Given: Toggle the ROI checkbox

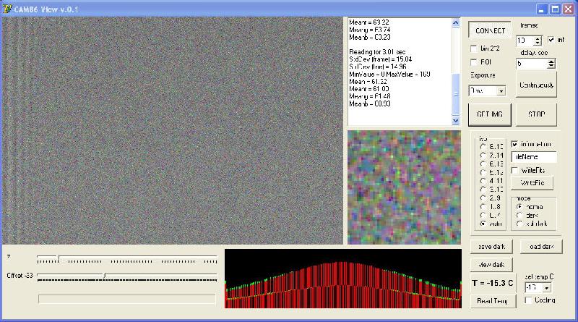Looking at the screenshot, I should (474, 62).
